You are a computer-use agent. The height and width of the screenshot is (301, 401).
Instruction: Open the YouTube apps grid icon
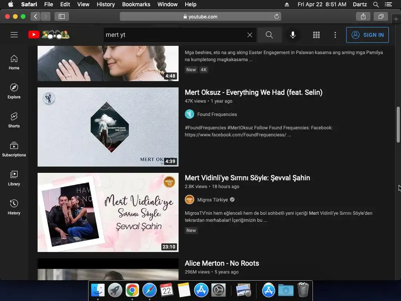[316, 35]
